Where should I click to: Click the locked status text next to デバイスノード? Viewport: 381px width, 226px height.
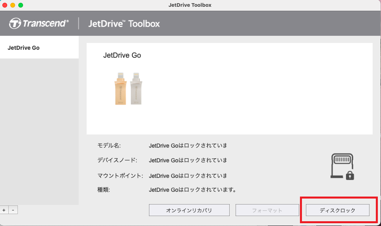pos(188,160)
